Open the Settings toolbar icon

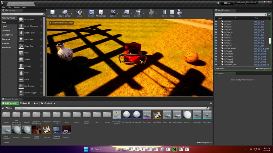coord(113,12)
